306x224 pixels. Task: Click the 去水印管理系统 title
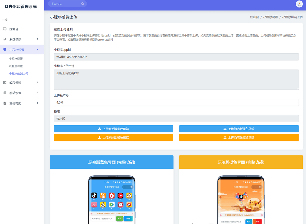pos(23,7)
